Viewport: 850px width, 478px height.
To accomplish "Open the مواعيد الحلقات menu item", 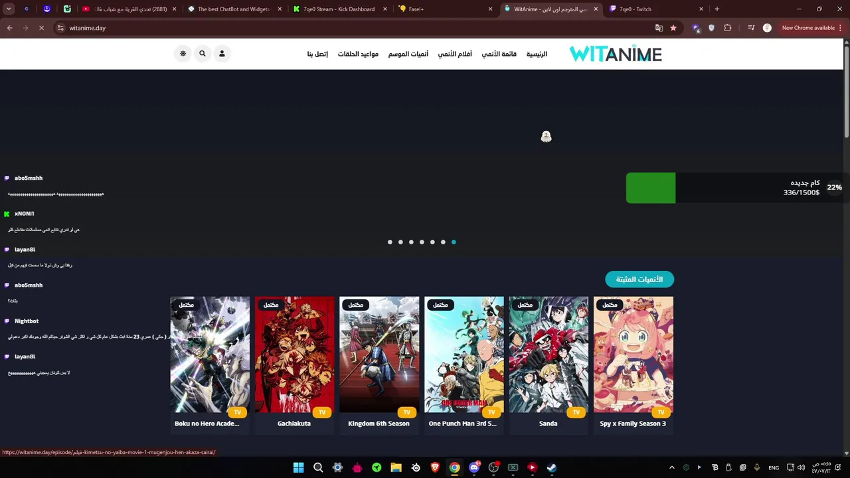I will [x=358, y=54].
